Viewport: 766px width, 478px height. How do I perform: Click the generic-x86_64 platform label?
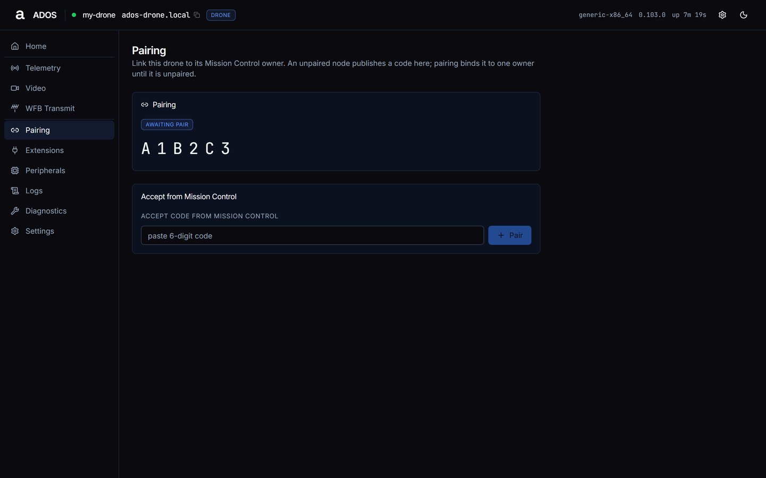coord(605,15)
